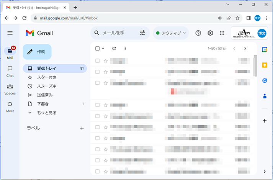The height and width of the screenshot is (180, 273).
Task: Star the first email
Action: 106,61
